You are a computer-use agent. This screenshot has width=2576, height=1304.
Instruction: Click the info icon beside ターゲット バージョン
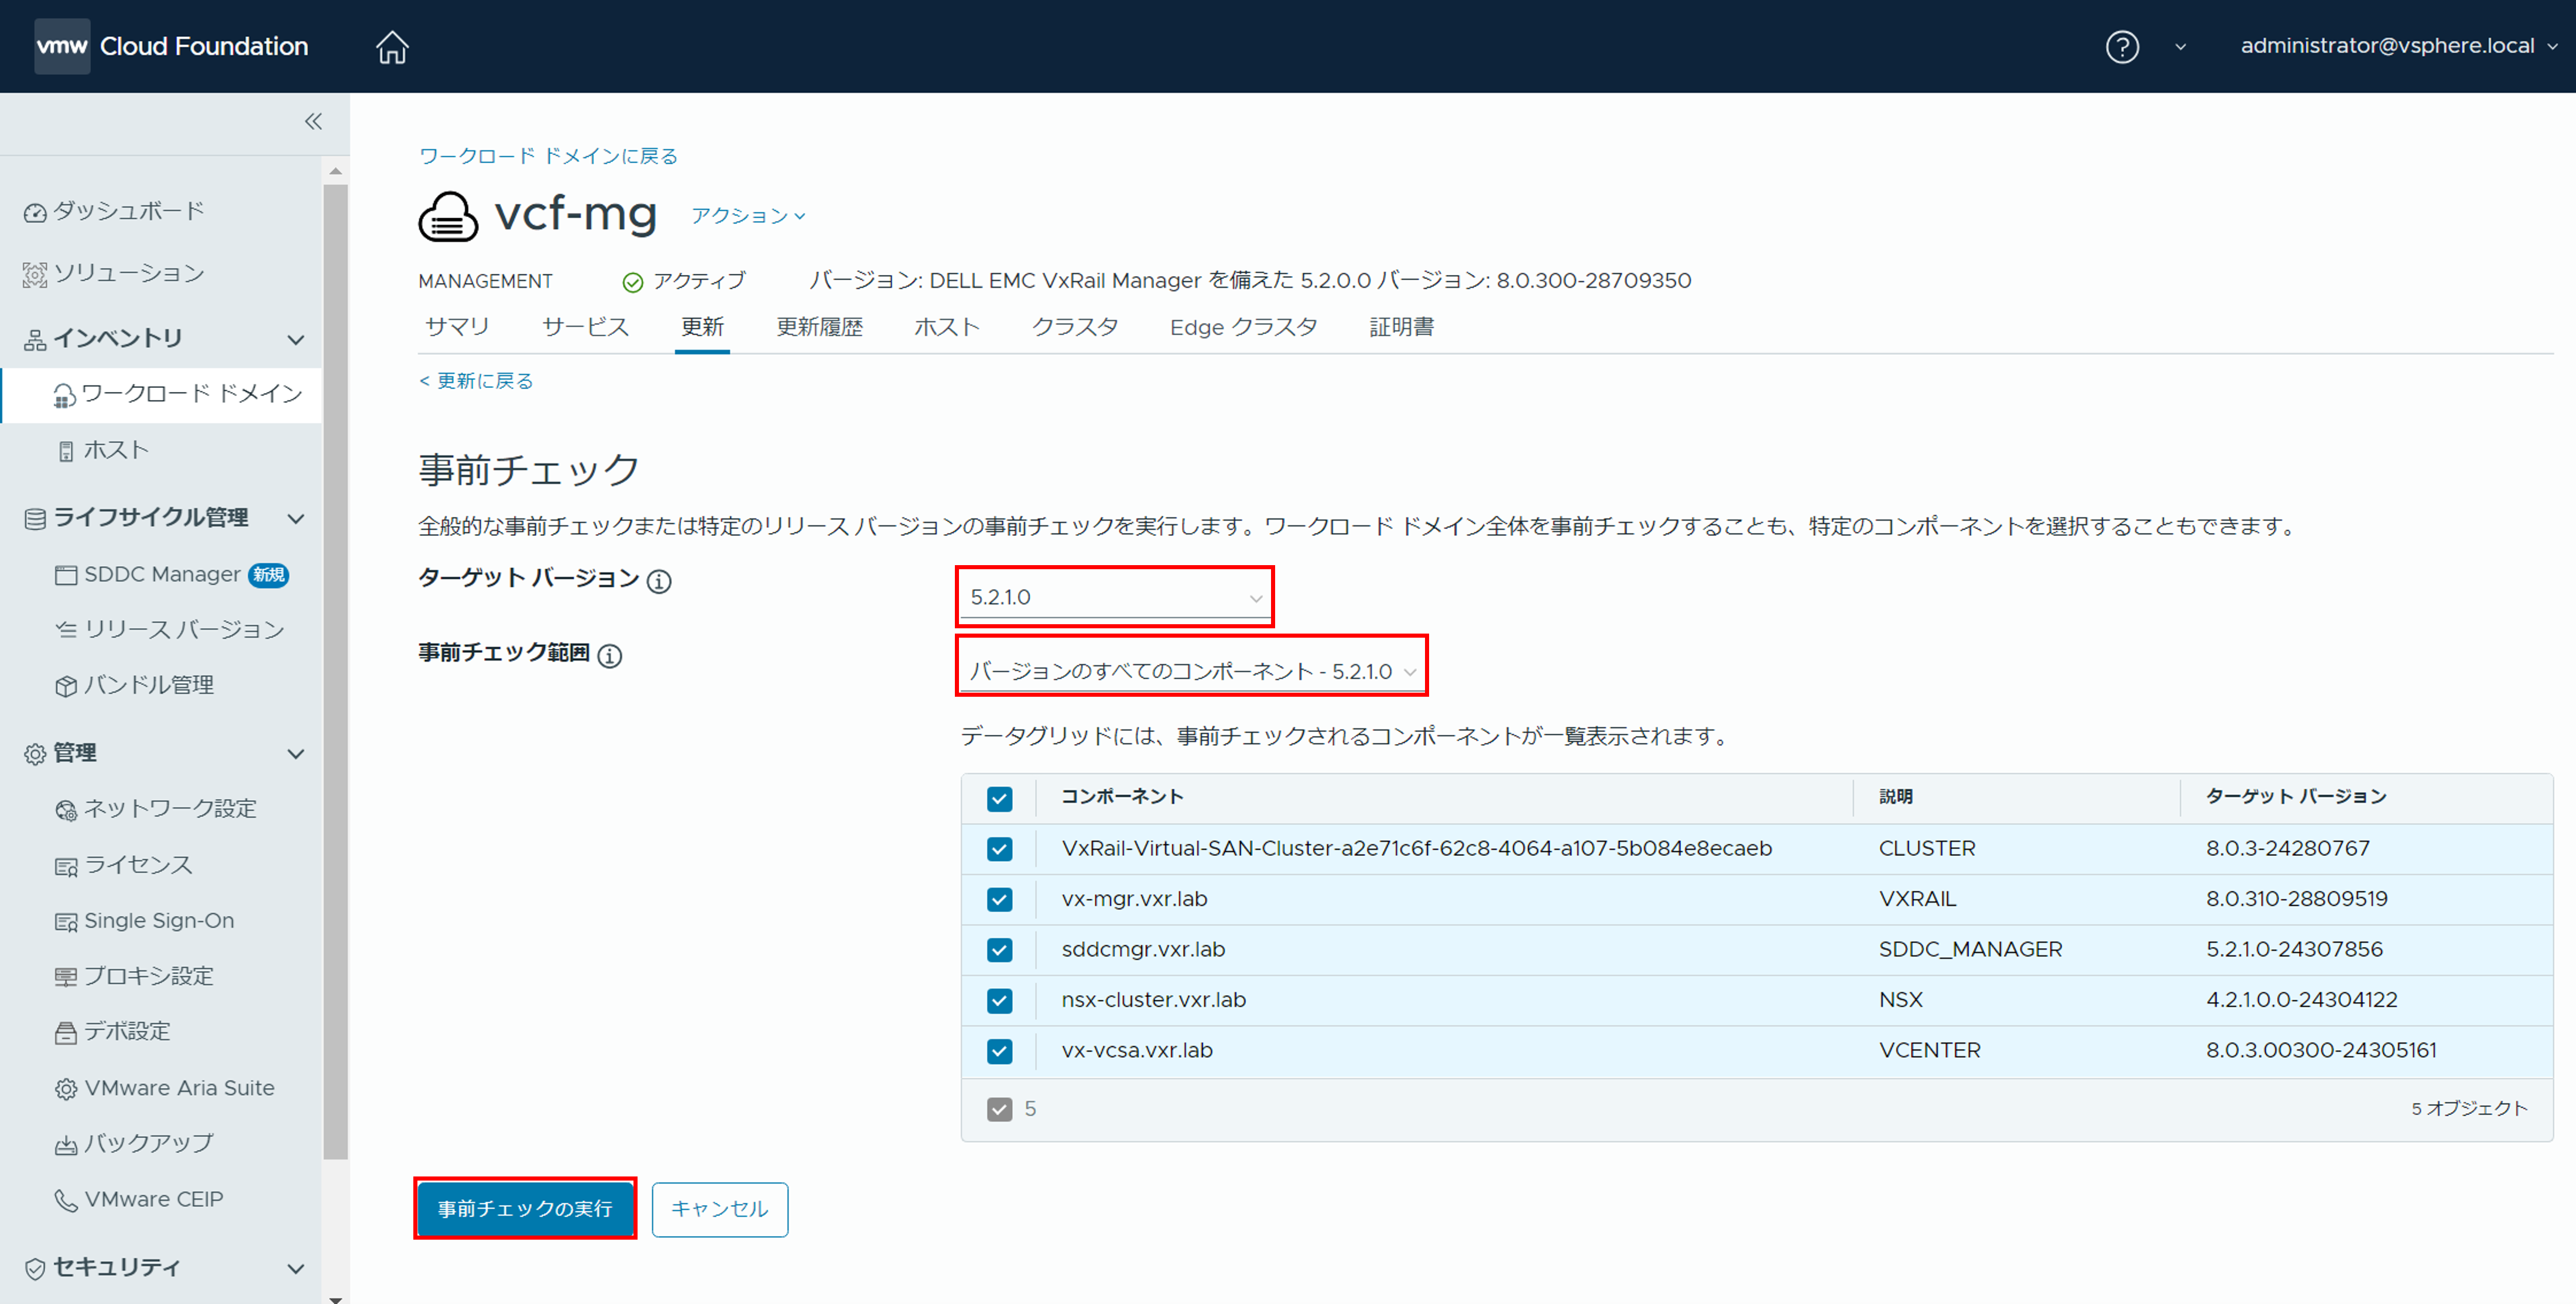659,580
